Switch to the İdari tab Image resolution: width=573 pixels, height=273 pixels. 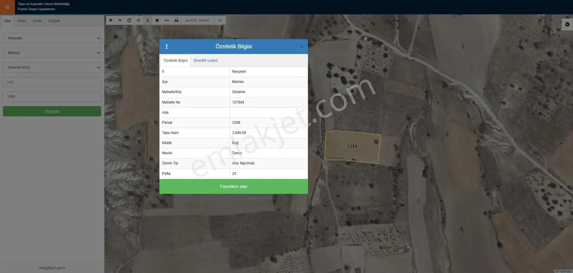8,21
